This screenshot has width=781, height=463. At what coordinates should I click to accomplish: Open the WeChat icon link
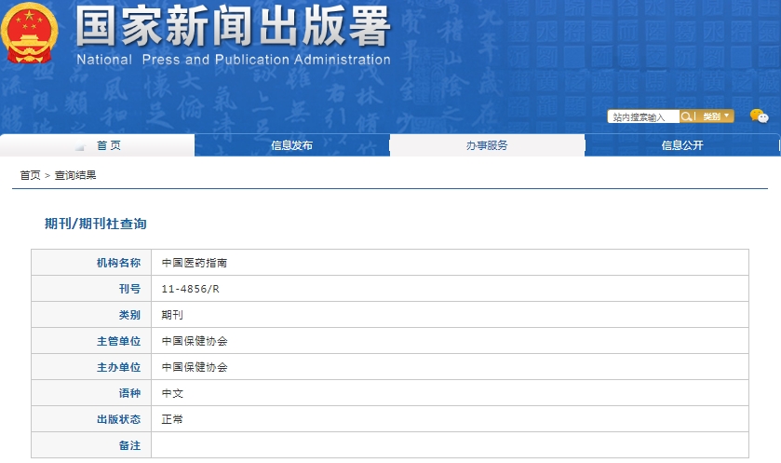coord(759,116)
